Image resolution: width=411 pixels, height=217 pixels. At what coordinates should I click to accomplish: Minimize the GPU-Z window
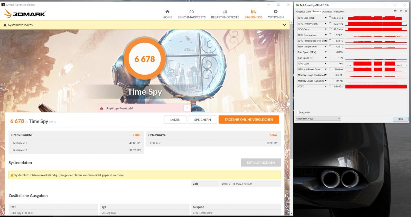[385, 5]
